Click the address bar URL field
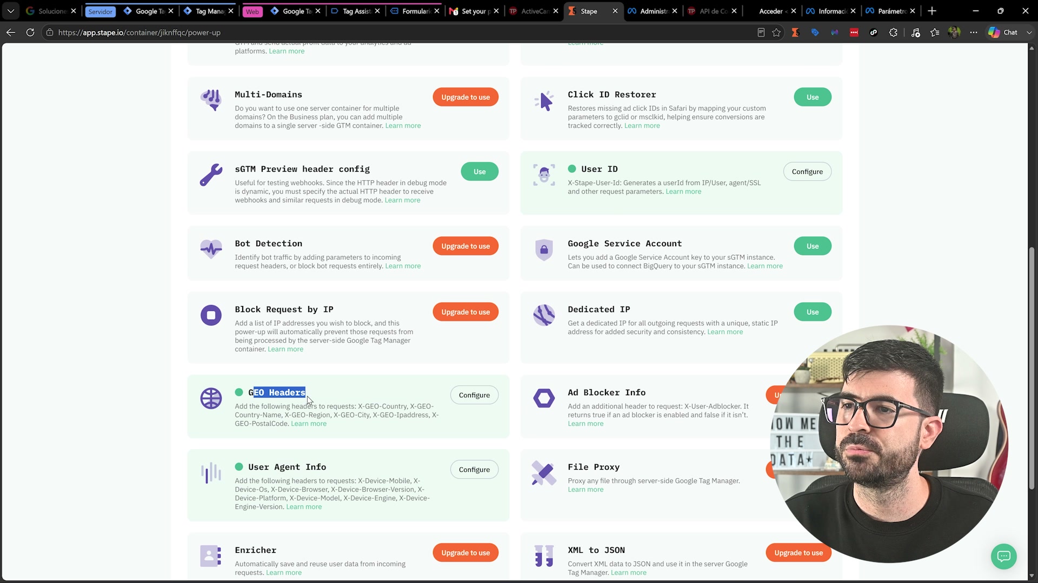Screen dimensions: 1038x583 (x=400, y=32)
